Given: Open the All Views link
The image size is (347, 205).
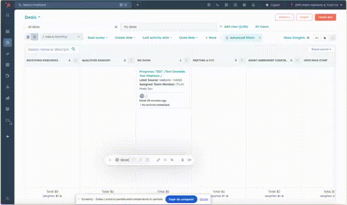Looking at the screenshot, I should (x=262, y=27).
